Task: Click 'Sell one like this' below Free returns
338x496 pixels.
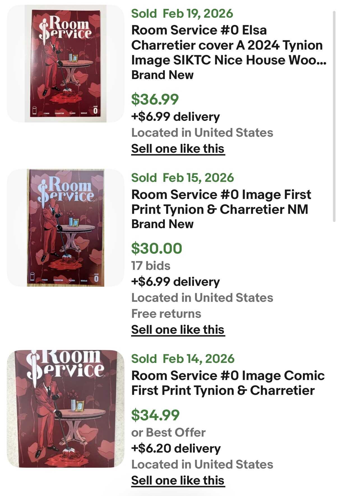Action: (x=178, y=330)
